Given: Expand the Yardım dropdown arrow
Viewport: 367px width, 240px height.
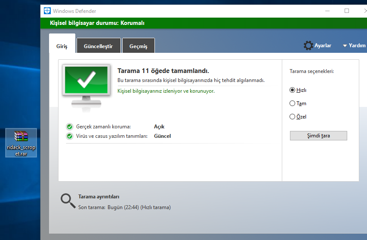Looking at the screenshot, I should coord(345,46).
